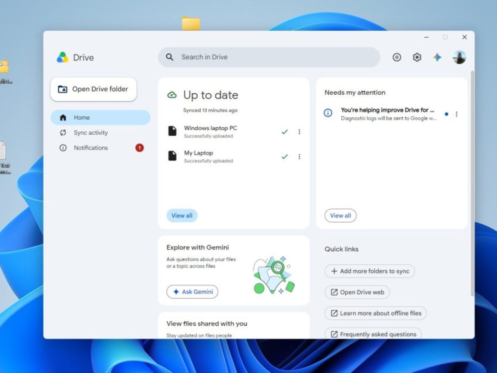Click the Synced 13 minutes ago text
This screenshot has height=373, width=497.
[210, 110]
